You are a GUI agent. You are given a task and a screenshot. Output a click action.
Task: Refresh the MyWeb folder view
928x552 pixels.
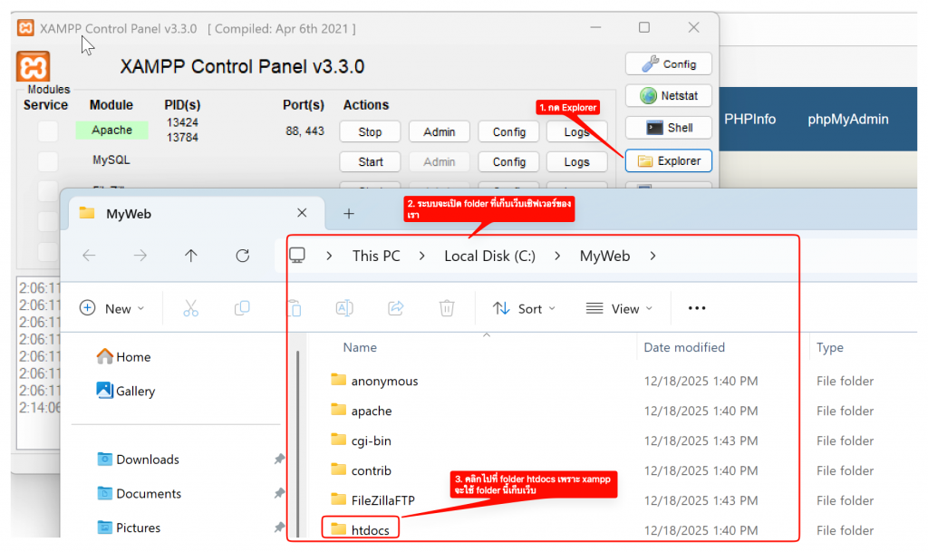[242, 256]
